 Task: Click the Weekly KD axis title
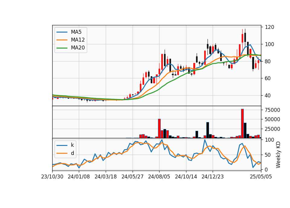point(278,155)
